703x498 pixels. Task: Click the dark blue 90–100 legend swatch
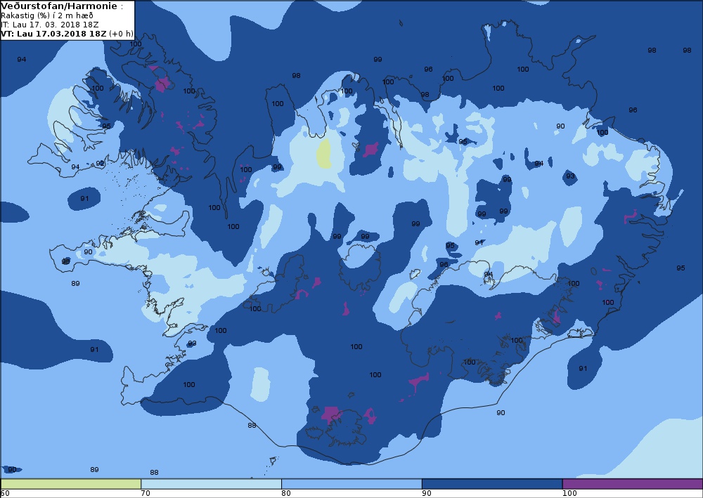(x=492, y=484)
